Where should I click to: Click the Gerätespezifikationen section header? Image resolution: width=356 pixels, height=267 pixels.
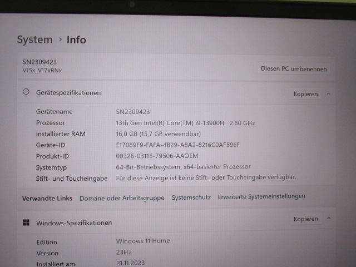coord(68,93)
